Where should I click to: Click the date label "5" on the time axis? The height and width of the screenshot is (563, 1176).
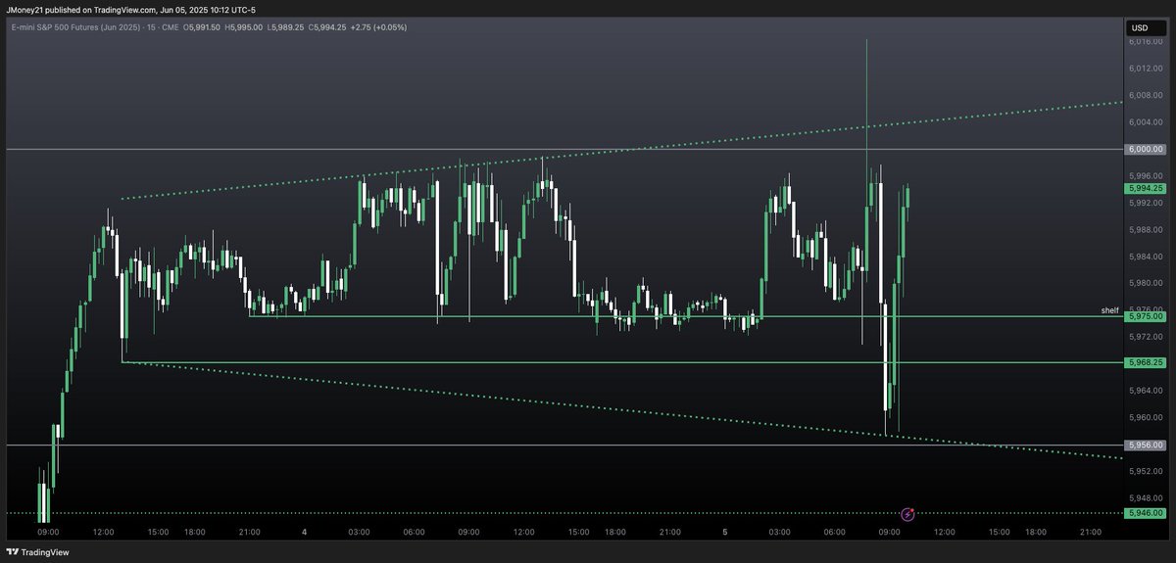click(x=724, y=533)
